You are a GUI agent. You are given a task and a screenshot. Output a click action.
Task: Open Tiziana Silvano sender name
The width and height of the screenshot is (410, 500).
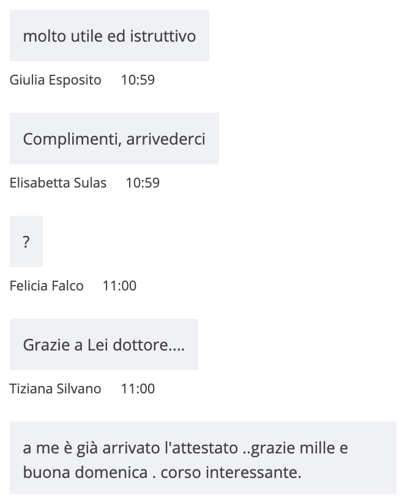[x=56, y=388]
